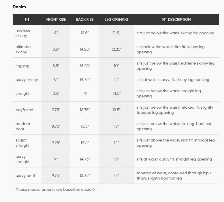Click the size 6 measurements footnote
The width and height of the screenshot is (224, 202).
pos(55,189)
